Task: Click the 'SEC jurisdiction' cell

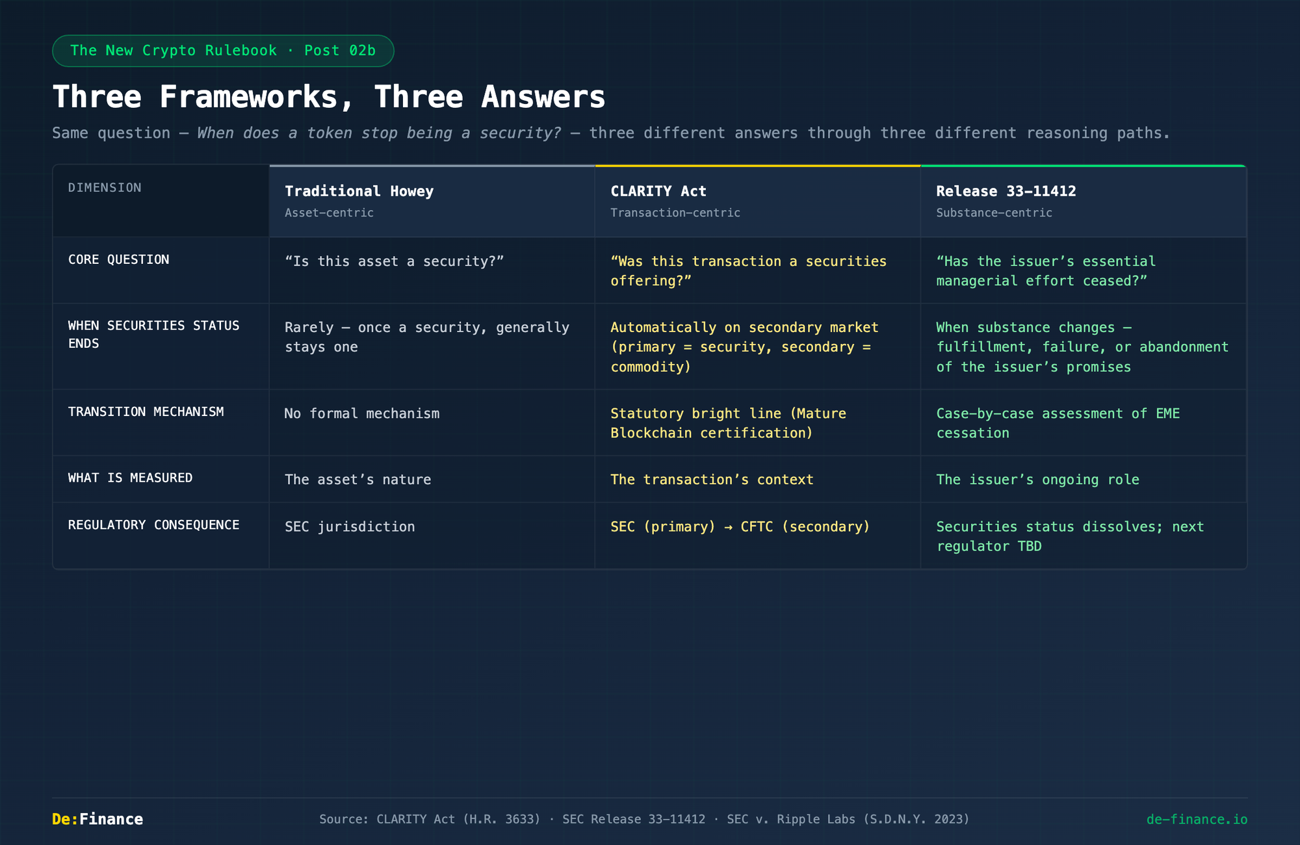Action: pyautogui.click(x=350, y=526)
